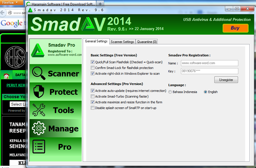Click the HS circular logo on webpage
The width and height of the screenshot is (256, 168).
point(15,57)
